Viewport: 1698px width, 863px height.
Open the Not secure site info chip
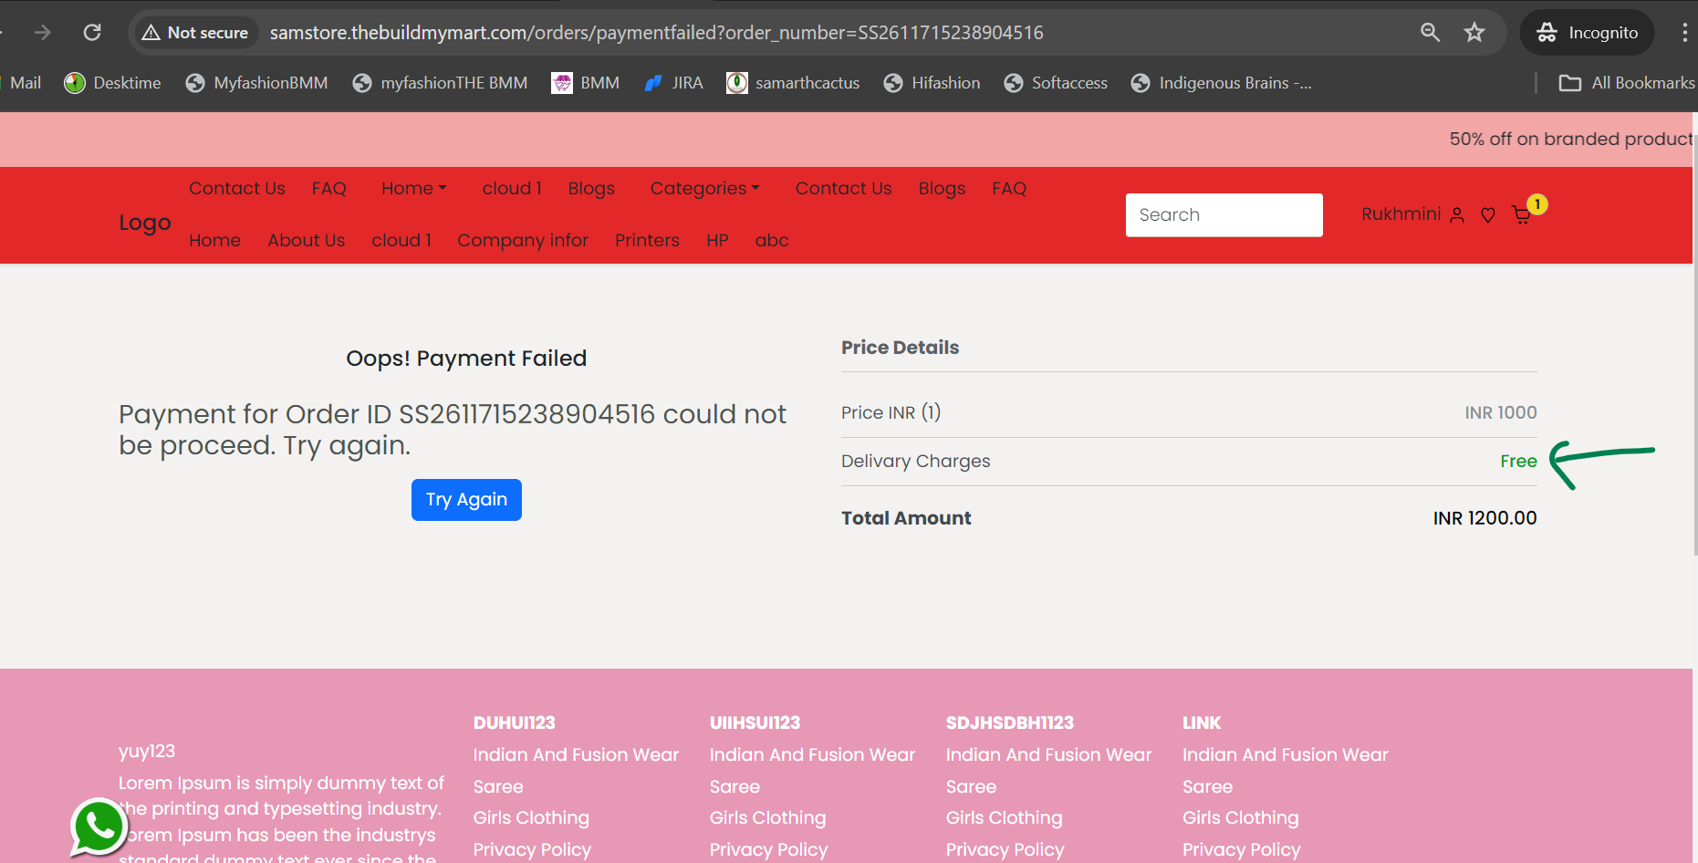coord(196,33)
